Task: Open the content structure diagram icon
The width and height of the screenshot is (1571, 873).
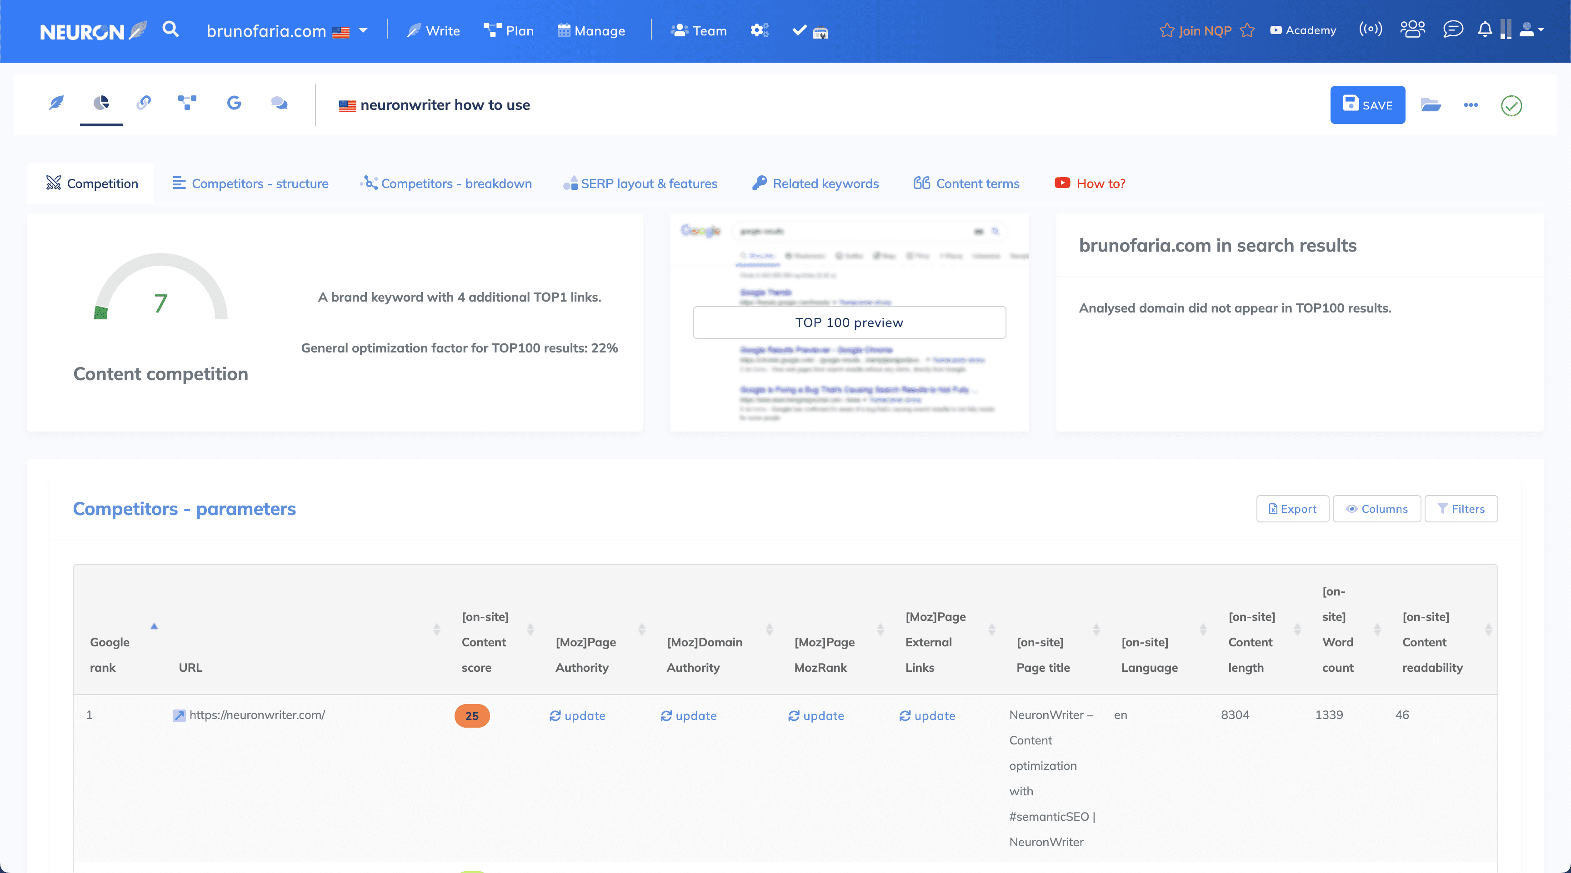Action: 187,102
